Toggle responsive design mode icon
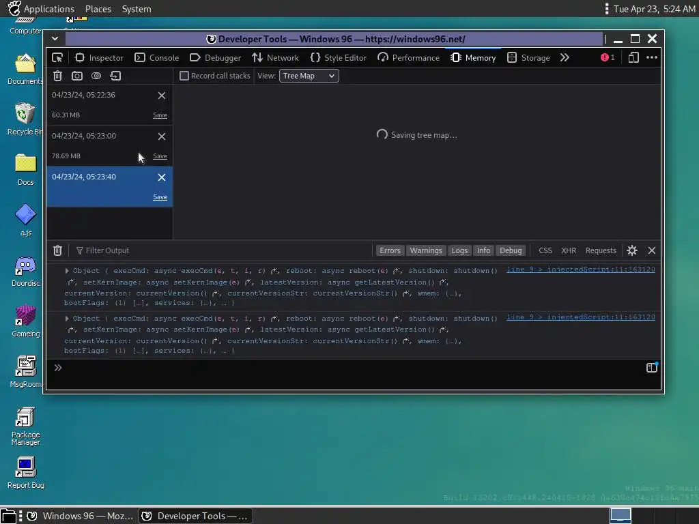699x524 pixels. 633,57
